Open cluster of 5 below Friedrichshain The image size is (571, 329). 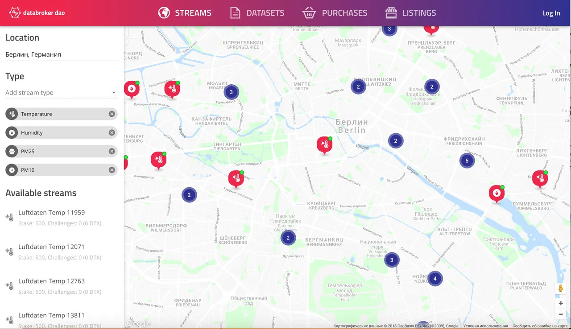point(467,160)
